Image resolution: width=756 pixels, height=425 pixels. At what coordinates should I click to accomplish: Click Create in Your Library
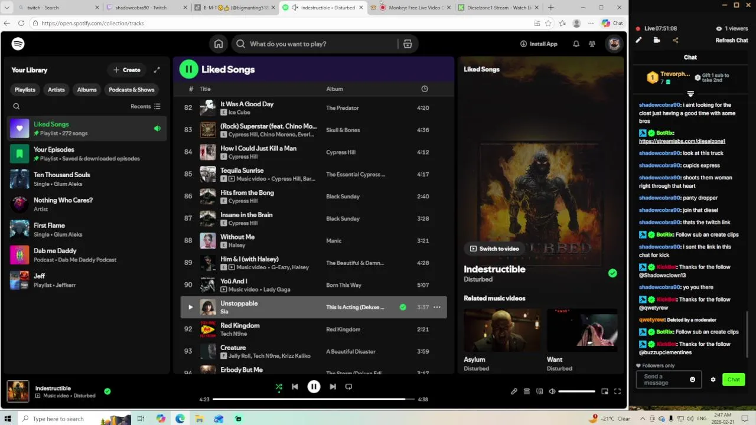pyautogui.click(x=126, y=70)
